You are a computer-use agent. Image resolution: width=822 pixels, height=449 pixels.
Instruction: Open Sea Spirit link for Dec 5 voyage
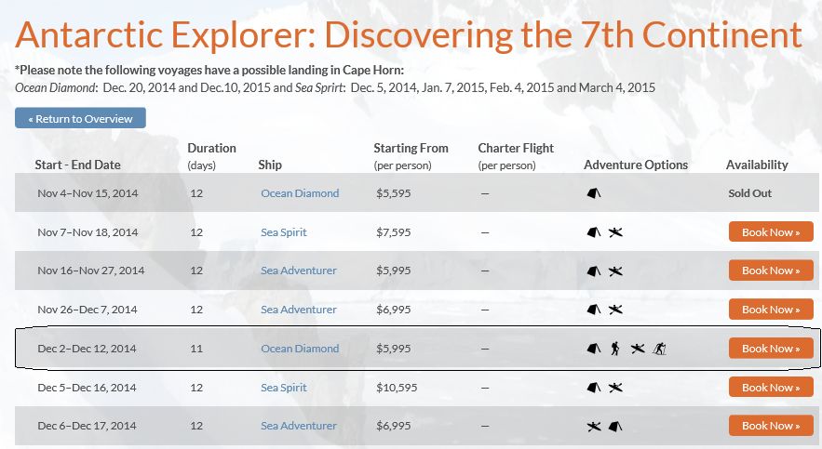[x=283, y=388]
